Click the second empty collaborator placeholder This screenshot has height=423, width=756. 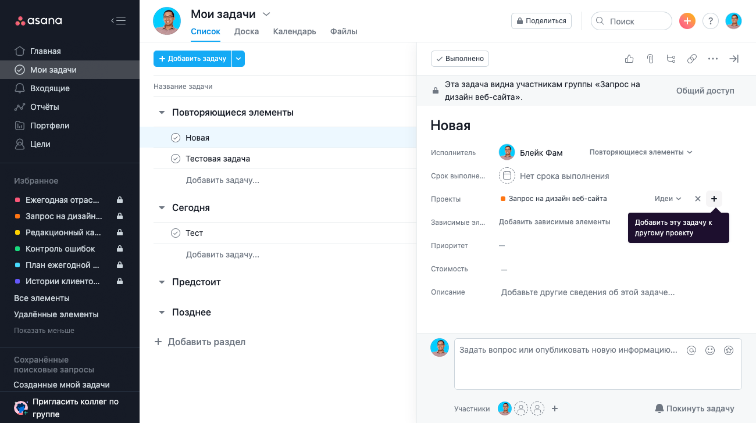[538, 408]
